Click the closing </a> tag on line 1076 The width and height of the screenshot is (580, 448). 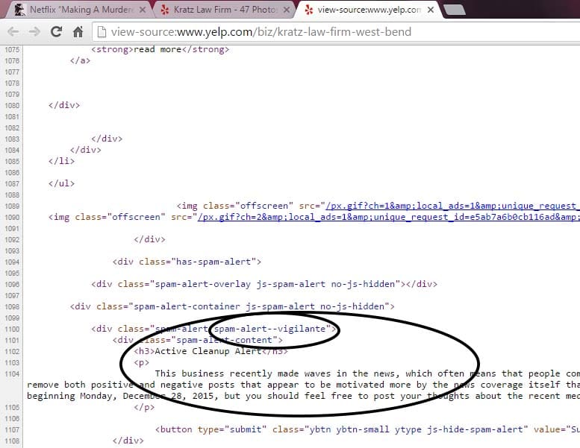[80, 60]
